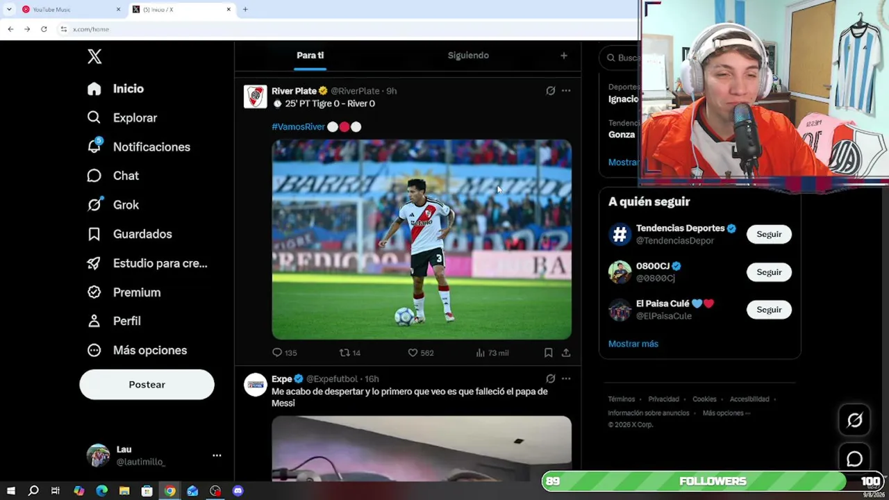
Task: Open the tab search dropdown
Action: pyautogui.click(x=9, y=10)
